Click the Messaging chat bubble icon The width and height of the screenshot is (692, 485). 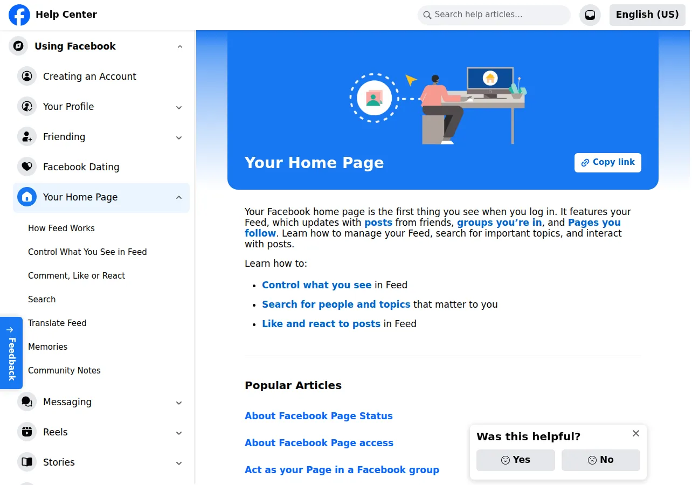[x=27, y=402]
